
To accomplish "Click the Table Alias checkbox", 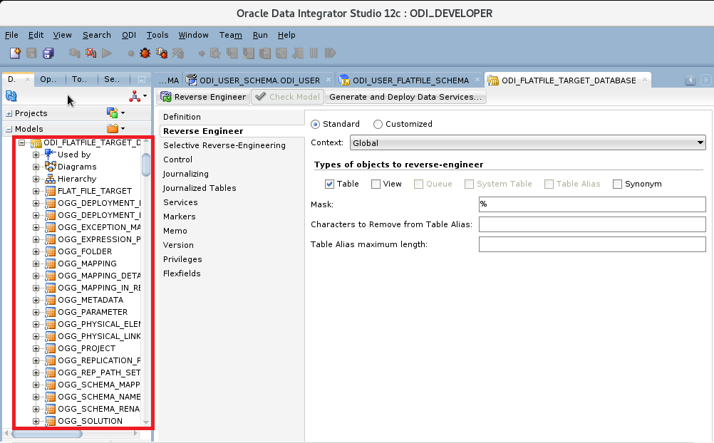I will [x=549, y=184].
